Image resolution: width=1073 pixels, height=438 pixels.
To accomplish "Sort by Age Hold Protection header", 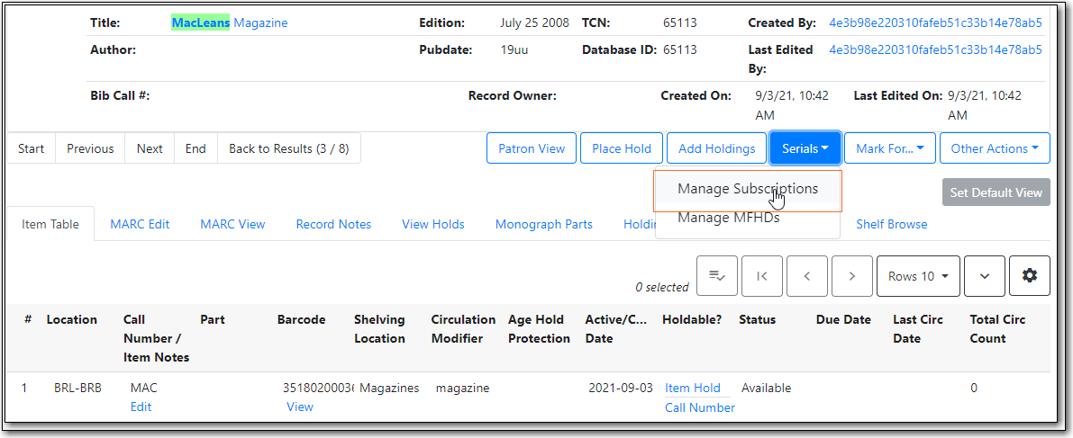I will tap(540, 329).
